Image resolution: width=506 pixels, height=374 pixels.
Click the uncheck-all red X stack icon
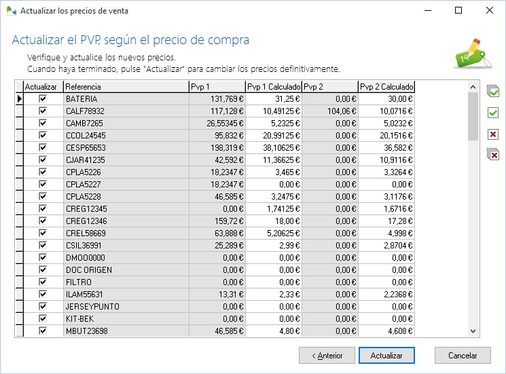[x=493, y=155]
